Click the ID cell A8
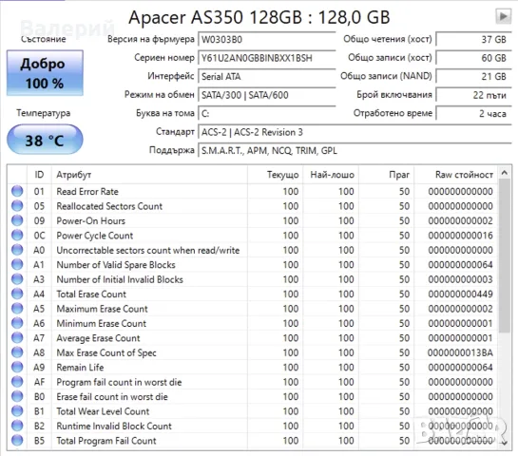This screenshot has height=456, width=518. [x=39, y=352]
